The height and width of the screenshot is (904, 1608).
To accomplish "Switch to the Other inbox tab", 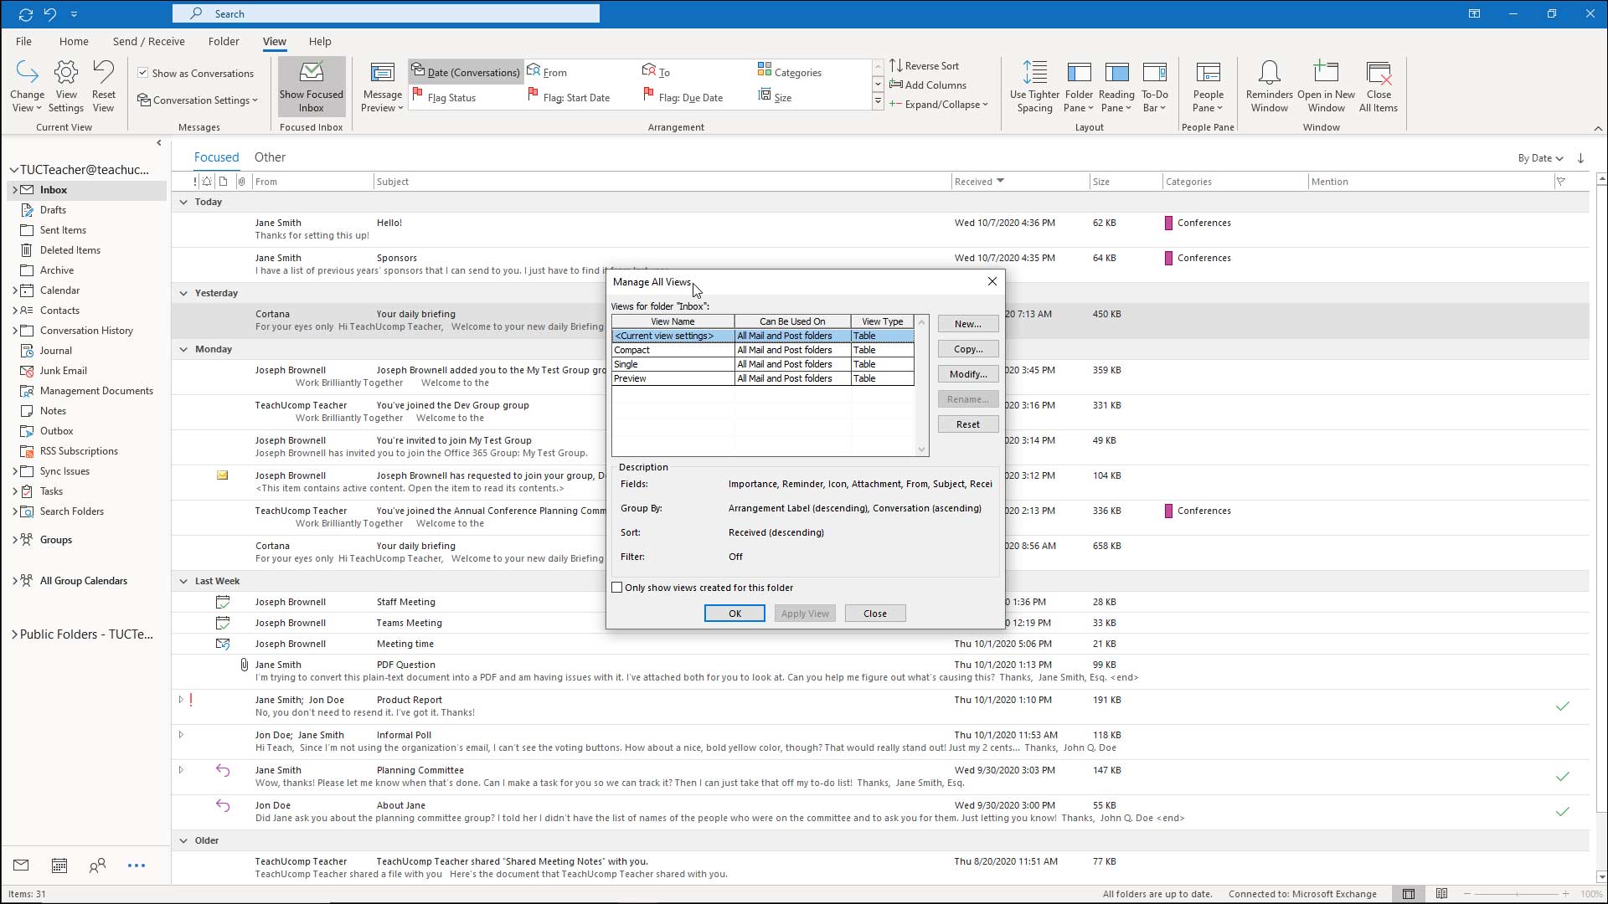I will click(270, 157).
